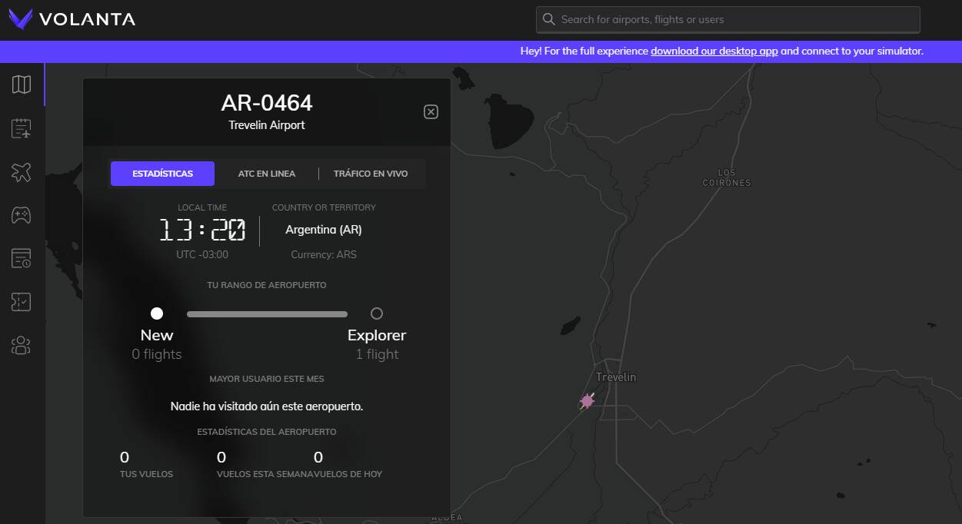This screenshot has height=524, width=962.
Task: Click the Volanta logo
Action: coord(72,19)
